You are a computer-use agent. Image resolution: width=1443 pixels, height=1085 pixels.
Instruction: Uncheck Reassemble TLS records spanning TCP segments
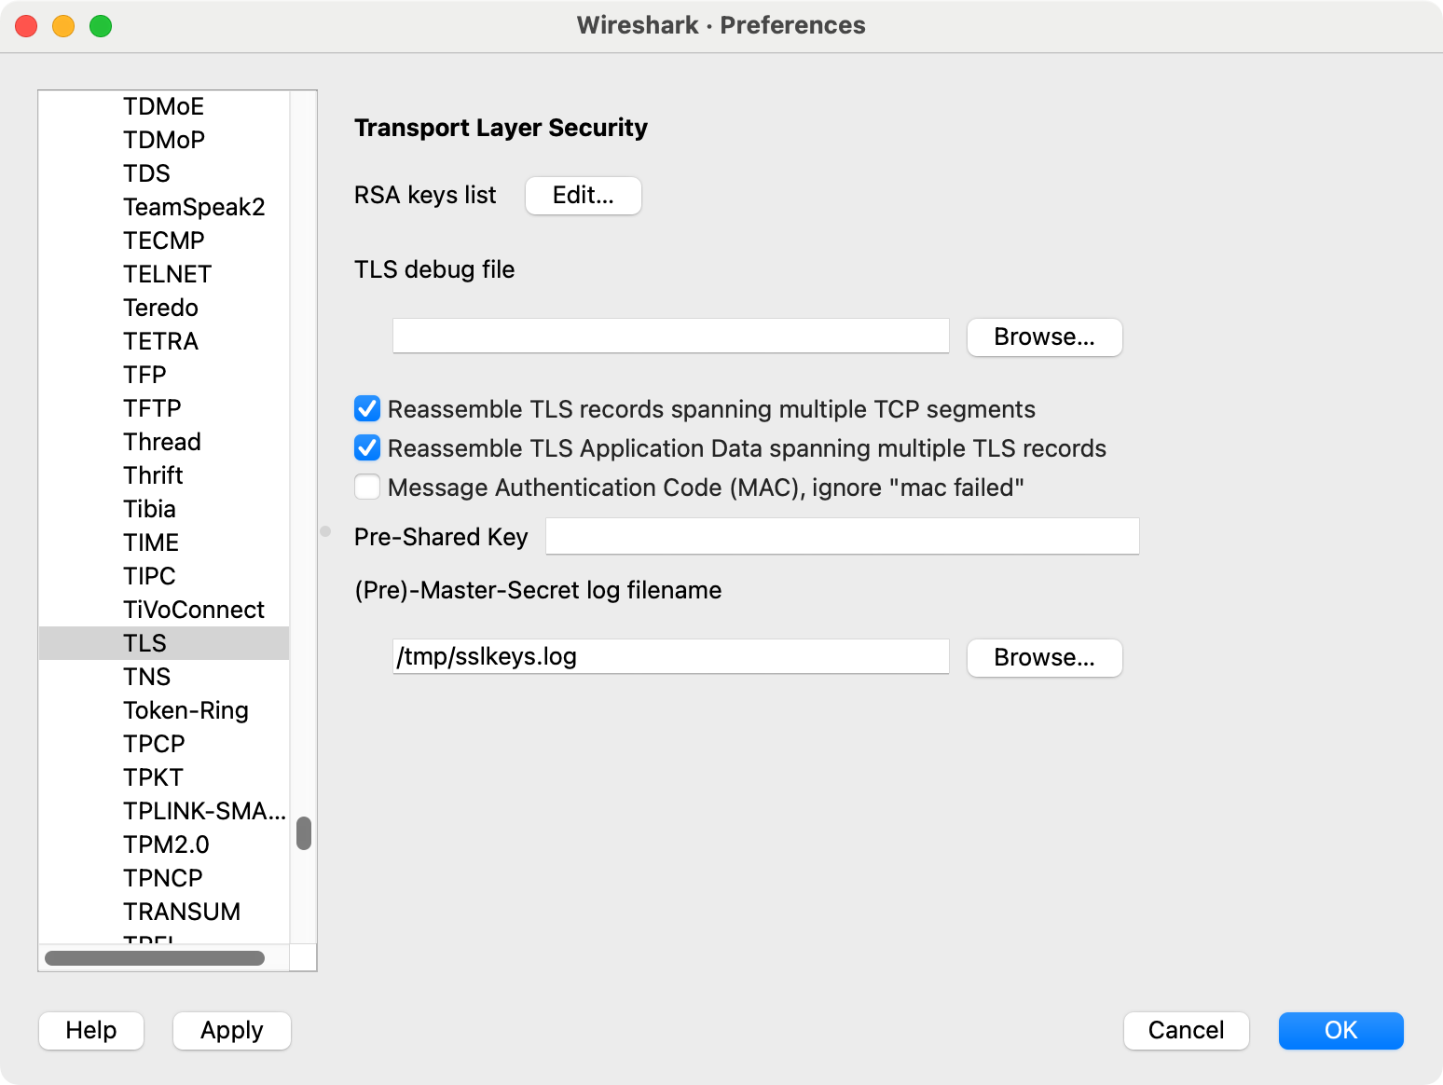[x=367, y=409]
